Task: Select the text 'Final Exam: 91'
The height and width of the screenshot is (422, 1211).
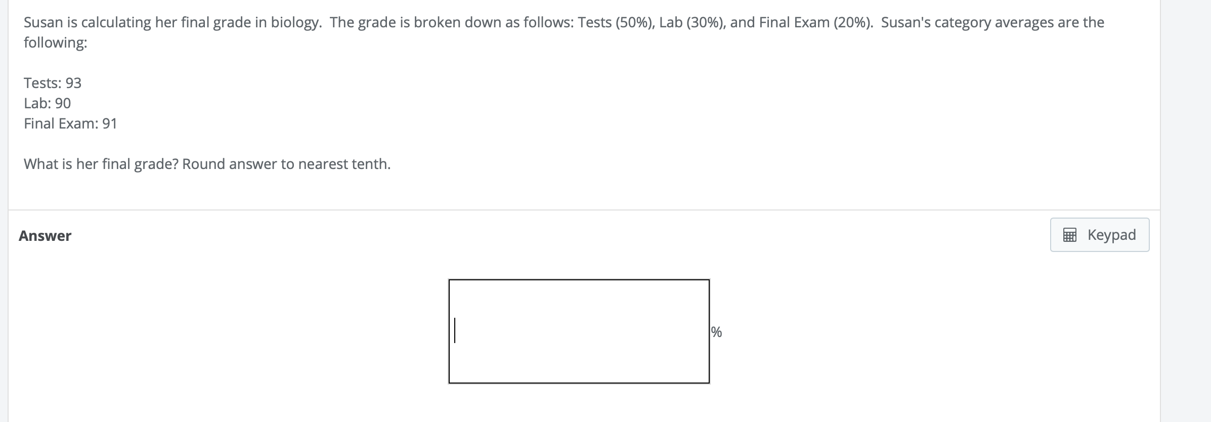Action: point(70,123)
